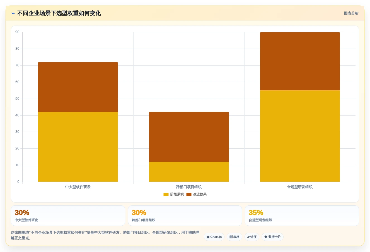Image resolution: width=370 pixels, height=252 pixels.
Task: Click the 跨部门项目组织 x-axis label
Action: (x=189, y=187)
